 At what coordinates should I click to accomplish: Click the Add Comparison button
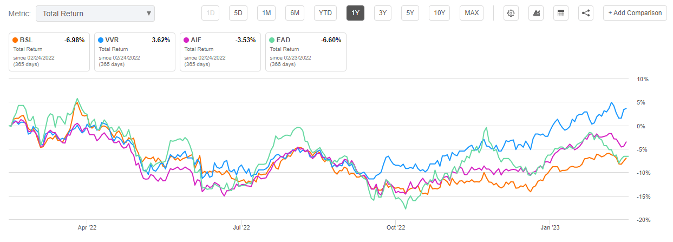[x=635, y=13]
